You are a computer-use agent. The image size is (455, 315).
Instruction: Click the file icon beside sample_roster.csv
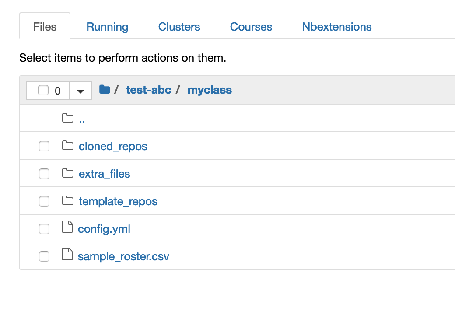point(67,255)
